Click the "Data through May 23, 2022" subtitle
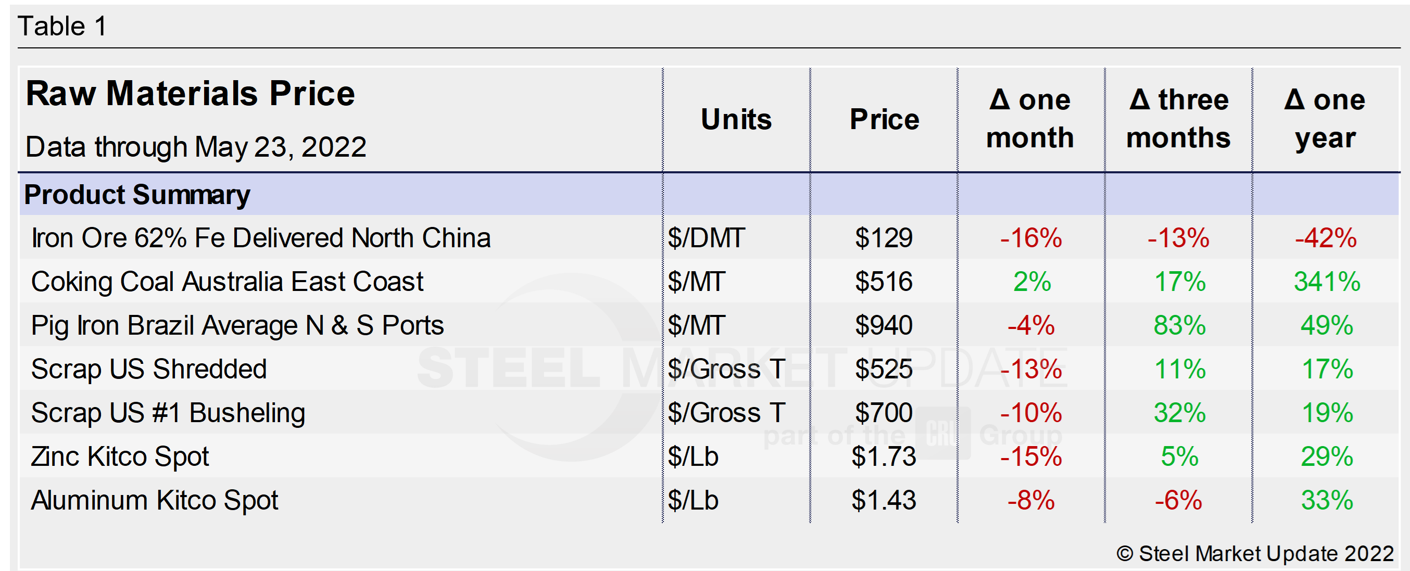This screenshot has width=1410, height=571. [x=195, y=147]
